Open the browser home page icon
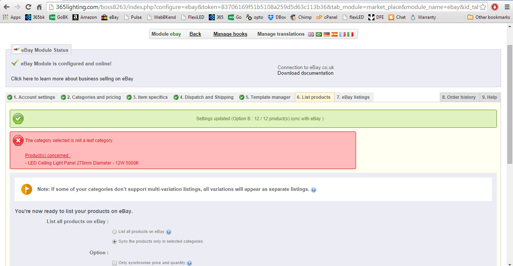Image resolution: width=513 pixels, height=266 pixels. point(39,7)
